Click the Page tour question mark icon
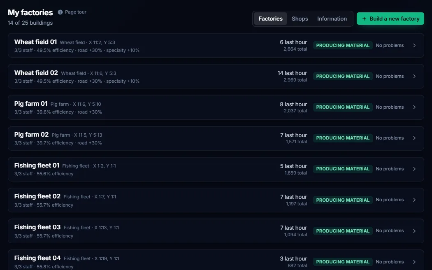The image size is (432, 270). click(x=60, y=12)
